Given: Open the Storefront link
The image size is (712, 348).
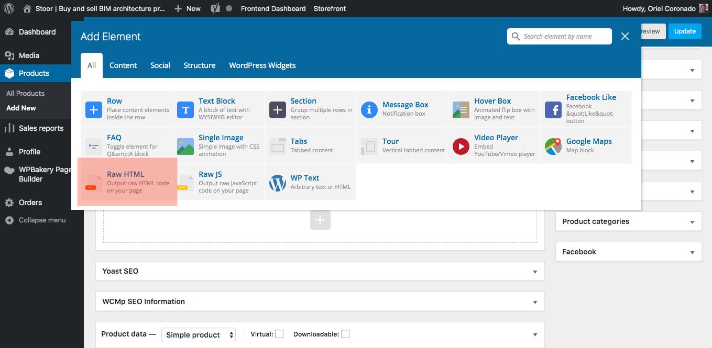Looking at the screenshot, I should point(330,8).
